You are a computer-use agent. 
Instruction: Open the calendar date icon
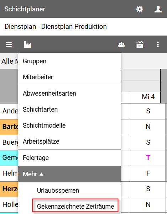(x=140, y=44)
